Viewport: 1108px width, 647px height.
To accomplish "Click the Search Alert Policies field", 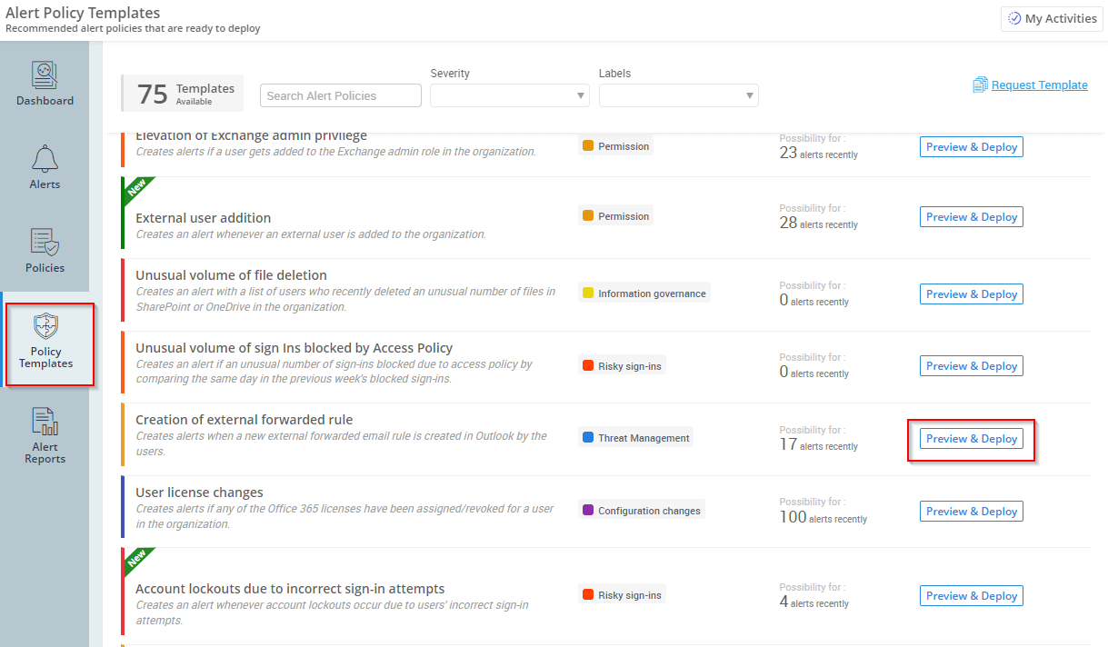I will point(340,95).
